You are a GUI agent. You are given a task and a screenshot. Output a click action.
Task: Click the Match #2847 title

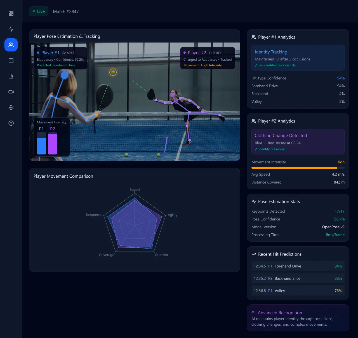66,12
